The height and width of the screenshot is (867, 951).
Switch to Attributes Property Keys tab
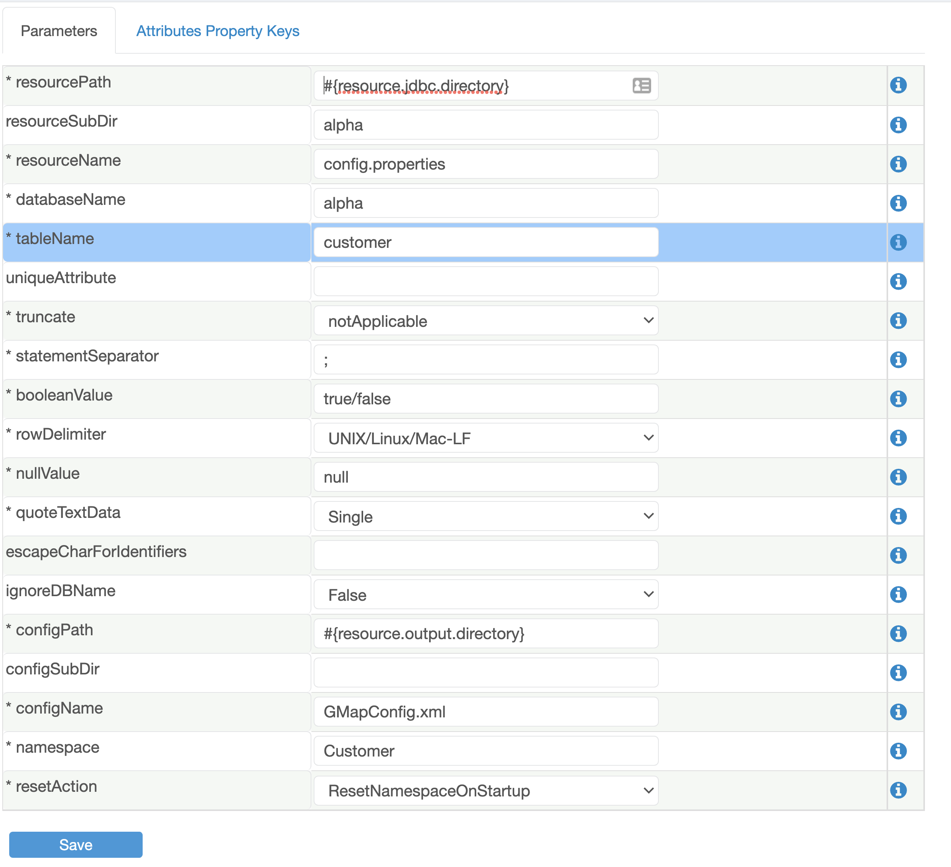(x=217, y=31)
